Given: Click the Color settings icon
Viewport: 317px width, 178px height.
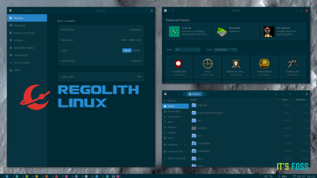Looking at the screenshot, I should pos(11,70).
